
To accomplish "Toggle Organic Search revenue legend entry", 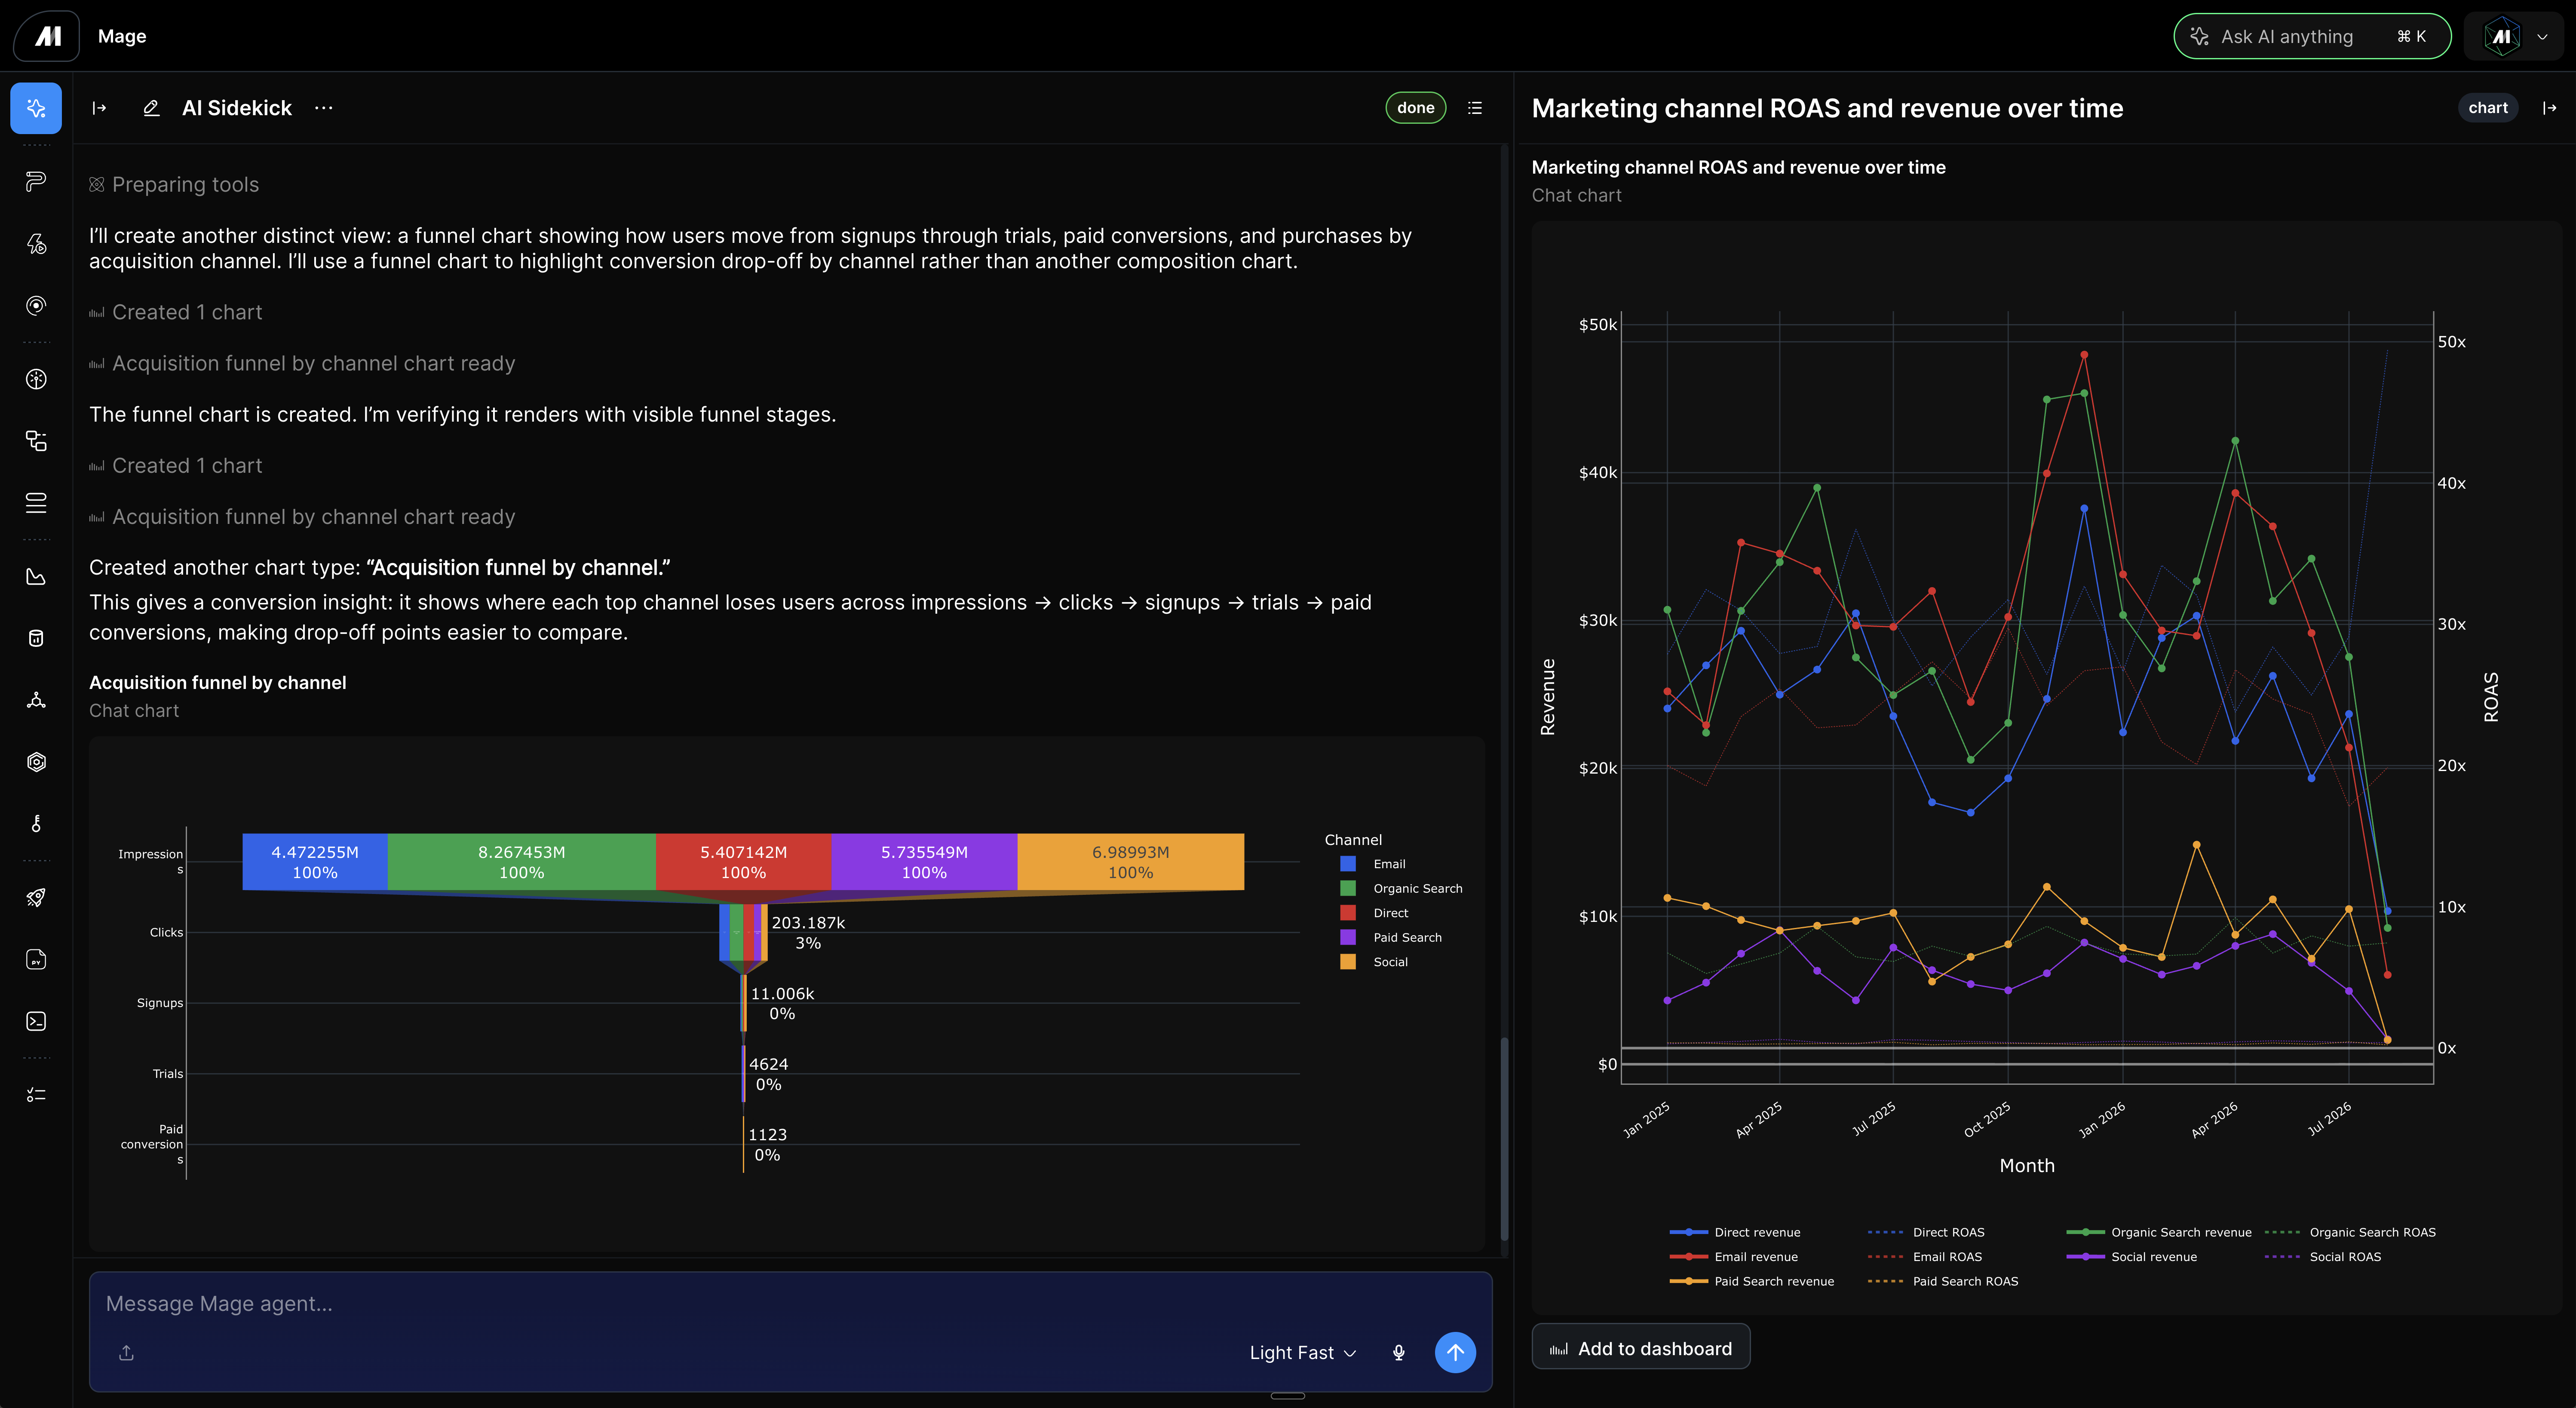I will tap(2159, 1232).
